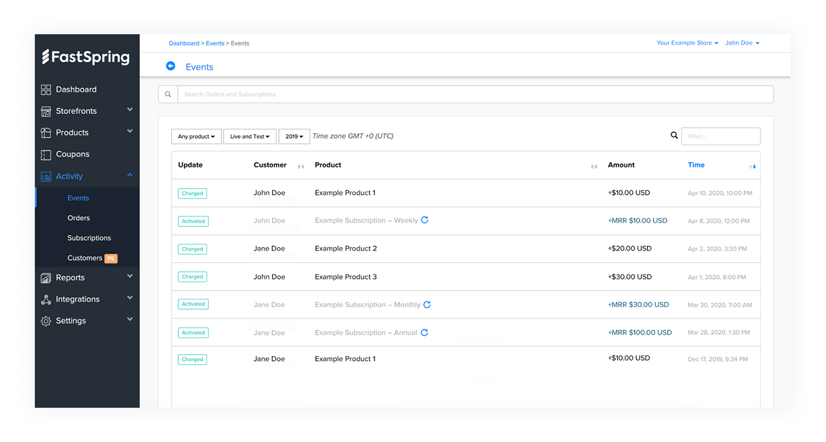This screenshot has width=826, height=442.
Task: Collapse the Activity section chevron
Action: coord(130,176)
